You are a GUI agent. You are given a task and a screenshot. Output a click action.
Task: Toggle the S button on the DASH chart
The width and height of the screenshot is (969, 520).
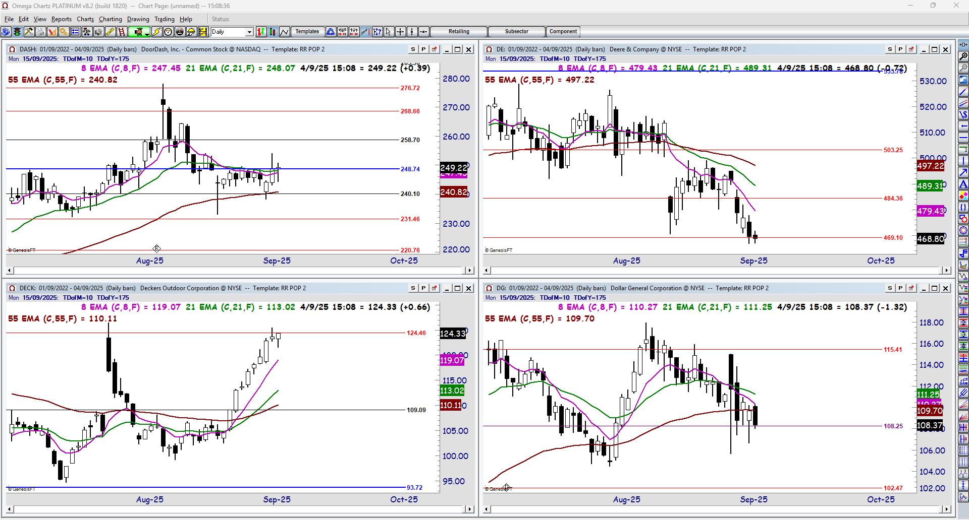click(413, 49)
